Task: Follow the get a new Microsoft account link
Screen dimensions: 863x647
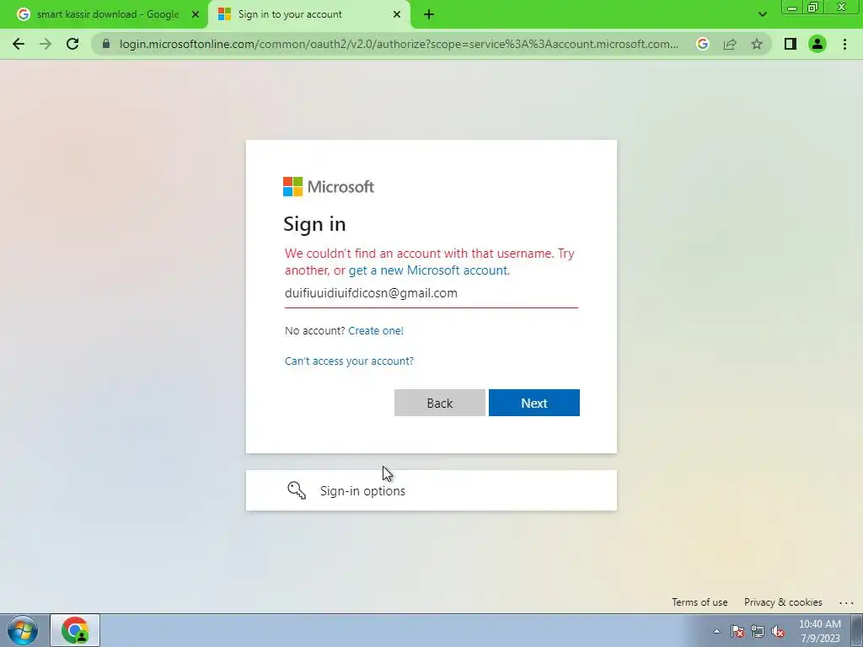Action: [428, 270]
